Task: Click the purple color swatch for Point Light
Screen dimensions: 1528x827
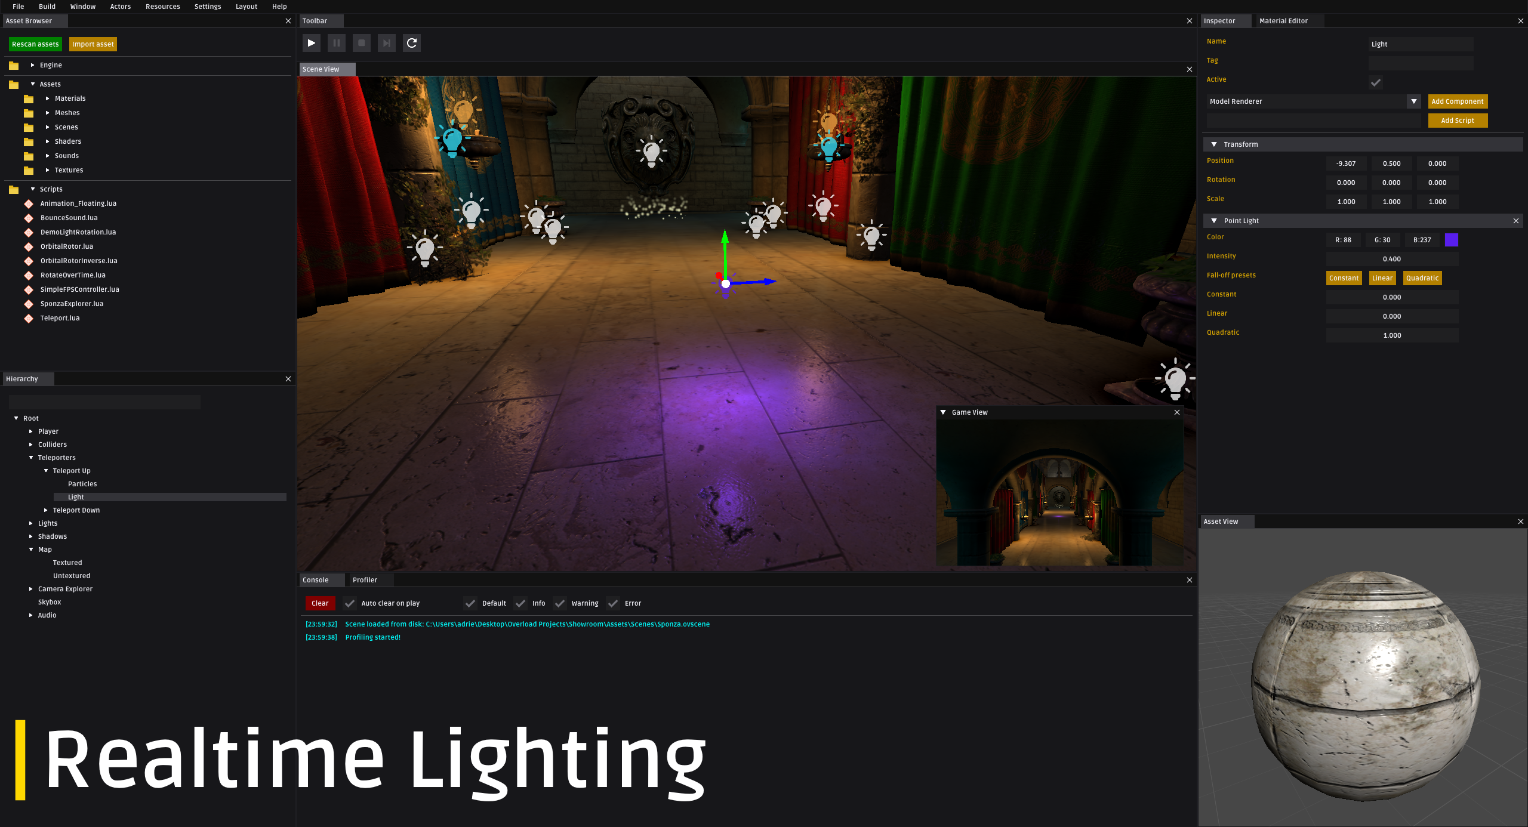Action: click(1452, 239)
